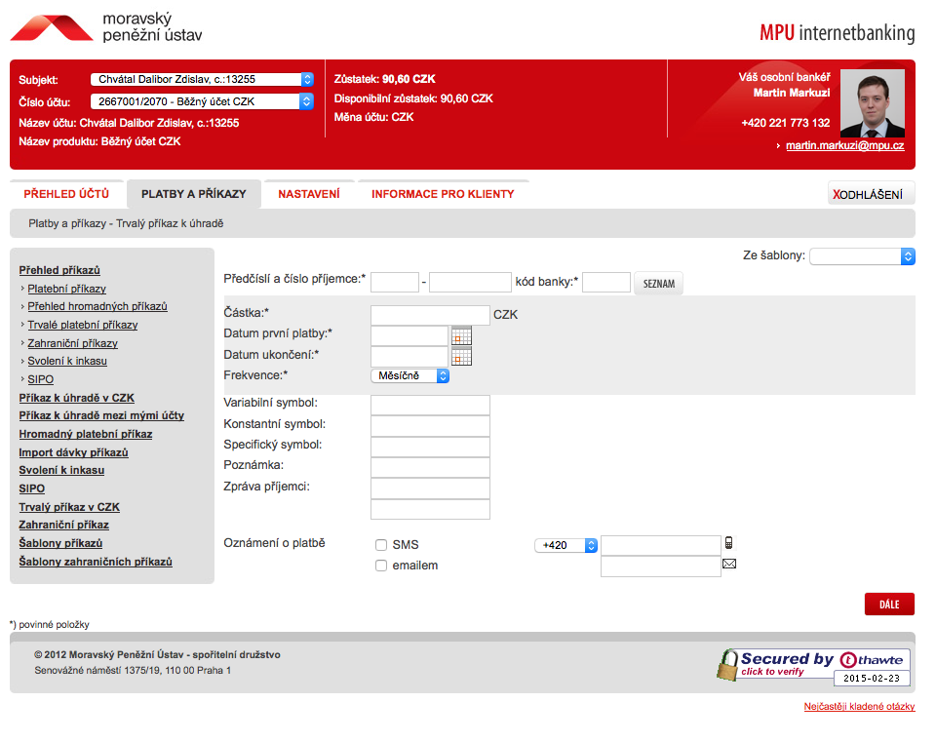Click Moravský peněžní ústav logo
The image size is (936, 742).
pyautogui.click(x=106, y=27)
